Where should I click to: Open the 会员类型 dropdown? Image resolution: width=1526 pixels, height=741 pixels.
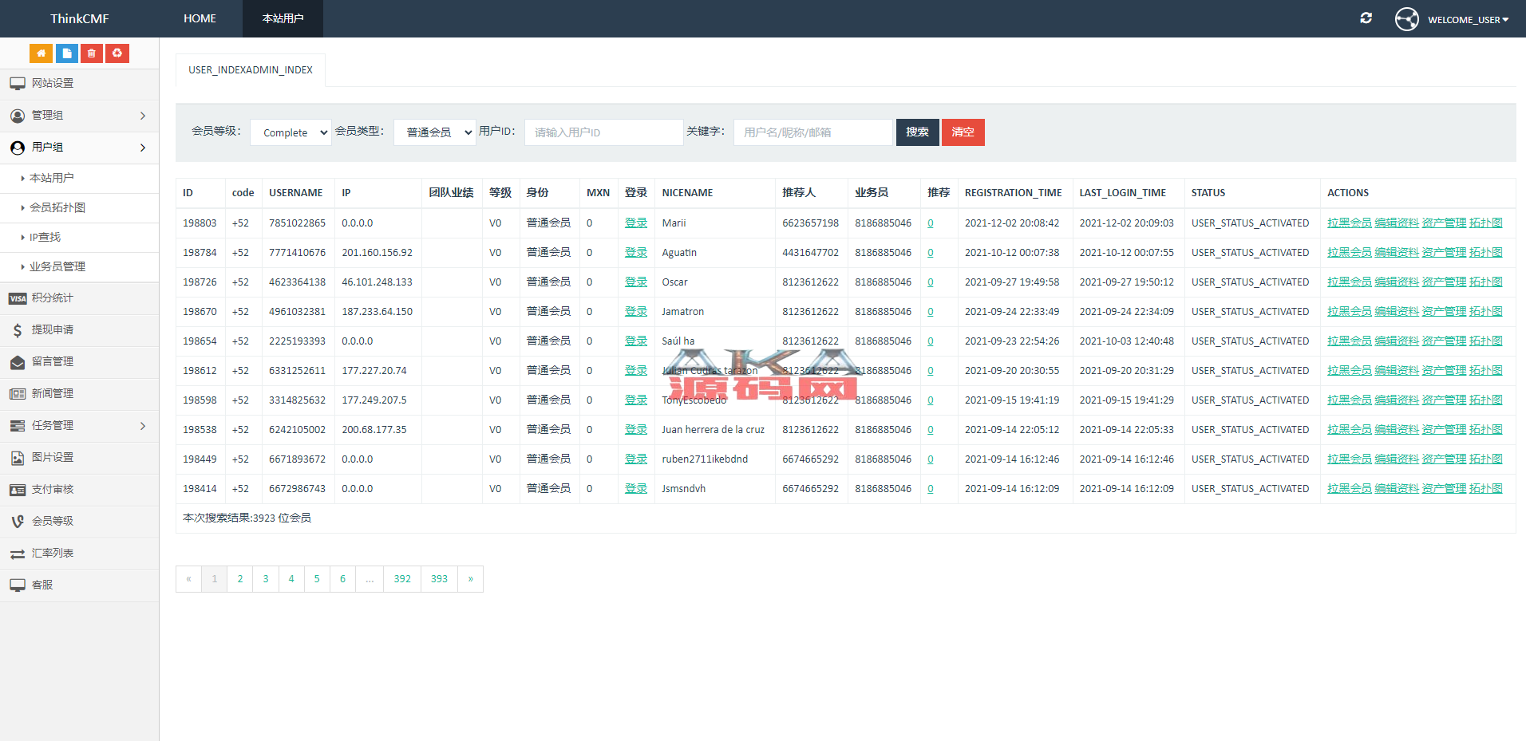(x=434, y=132)
